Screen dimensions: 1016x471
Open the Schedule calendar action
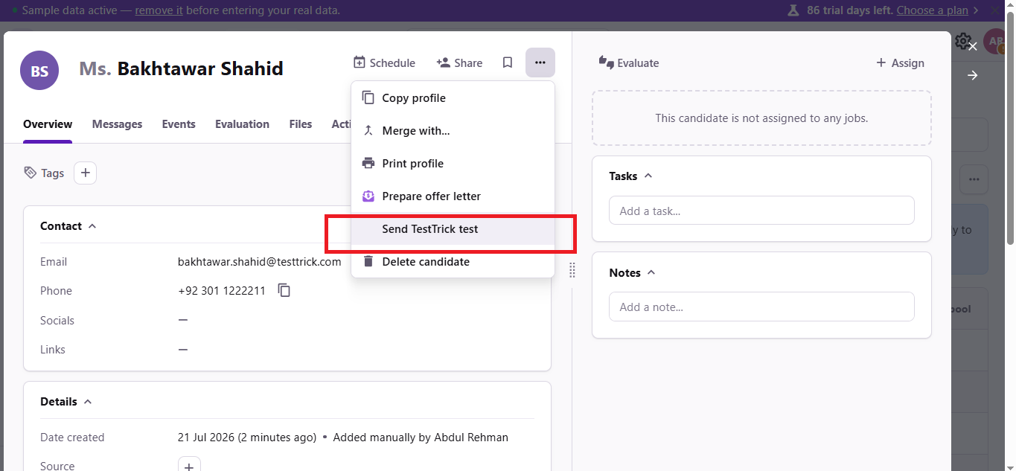[384, 63]
